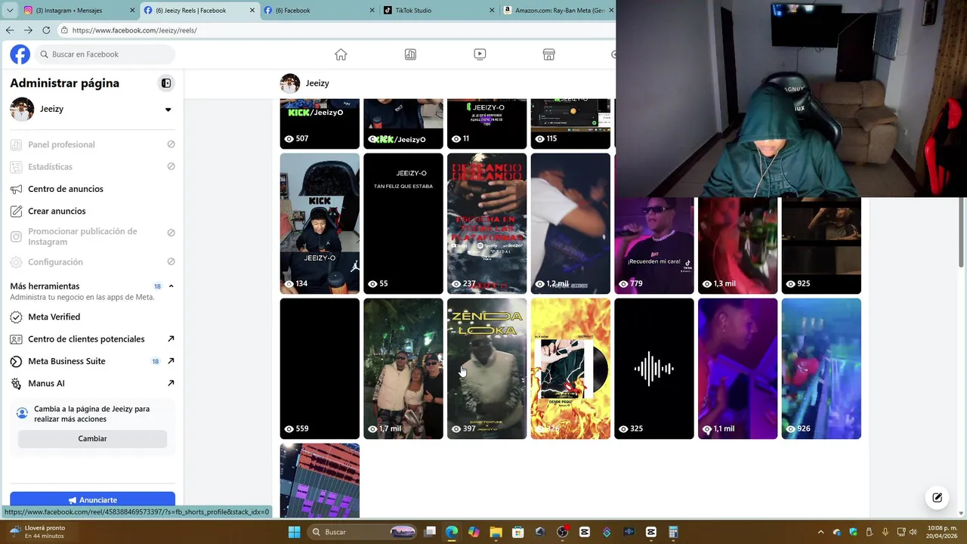Image resolution: width=967 pixels, height=544 pixels.
Task: Collapse the Más herramientas section
Action: coord(171,286)
